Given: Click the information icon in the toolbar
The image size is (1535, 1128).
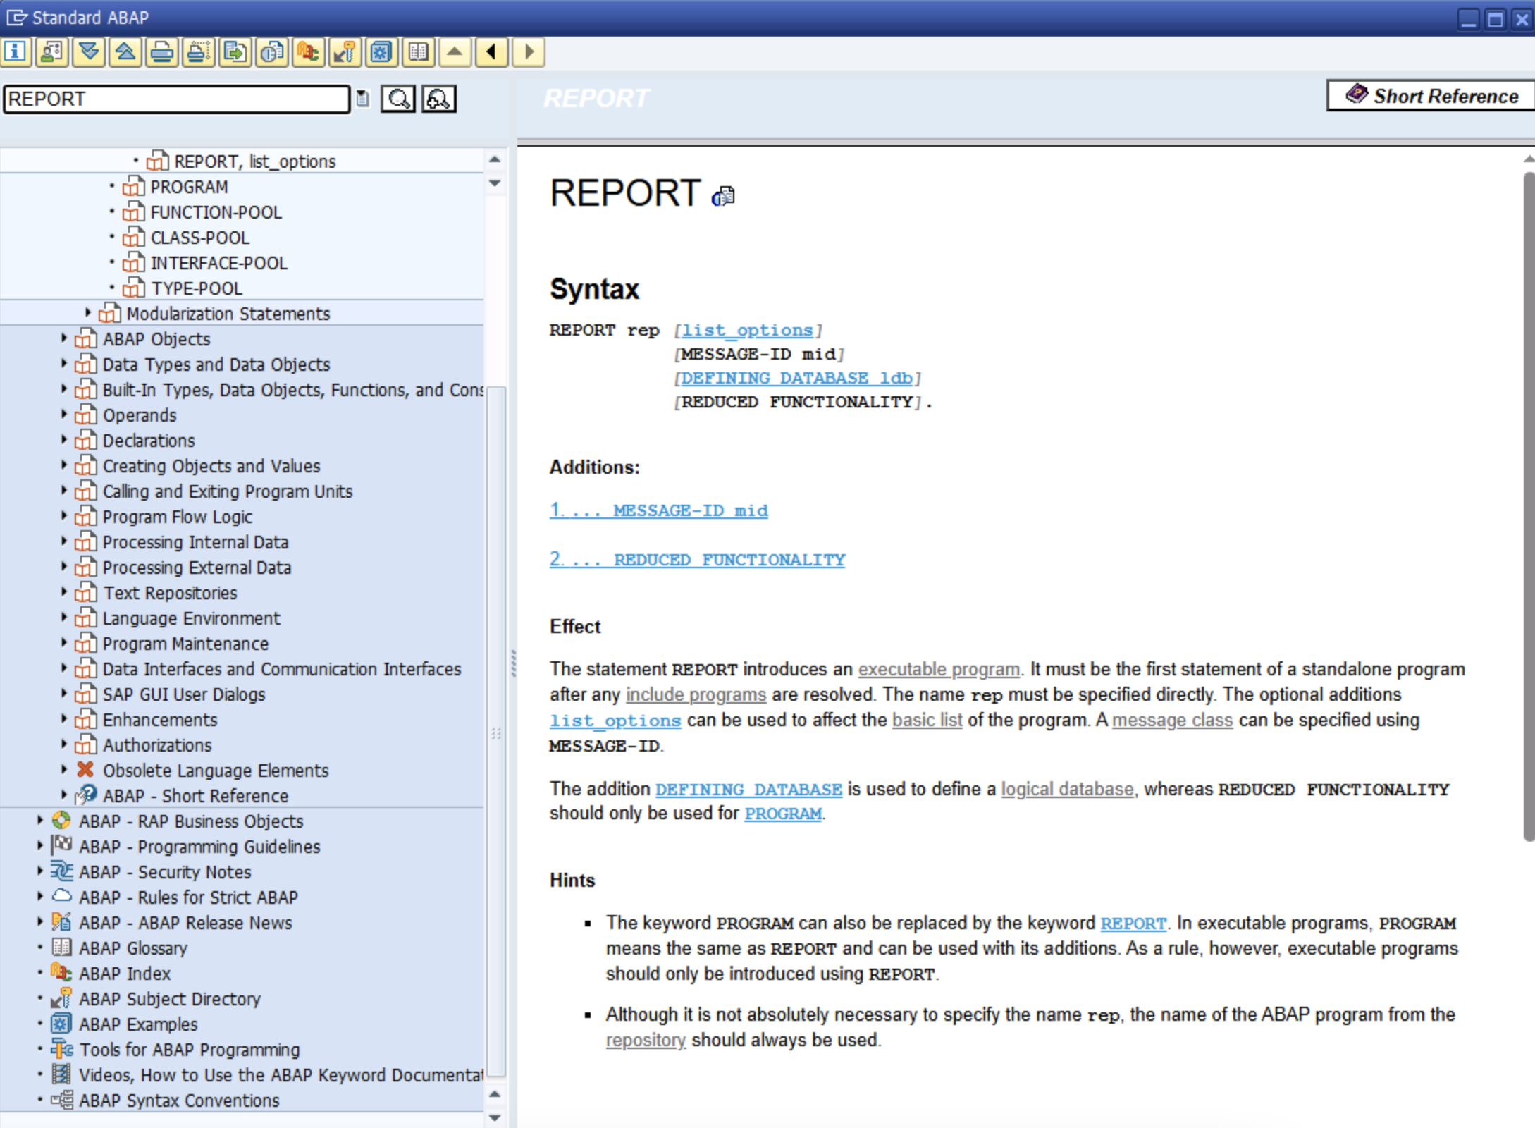Looking at the screenshot, I should pos(16,51).
